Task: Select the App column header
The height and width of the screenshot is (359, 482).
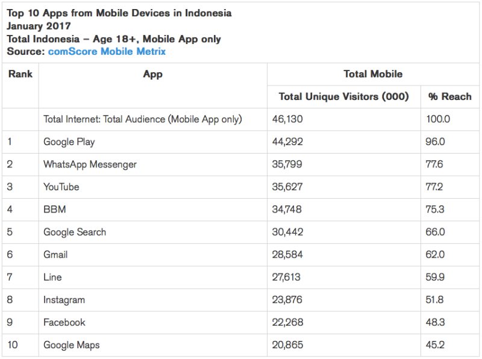Action: (x=153, y=74)
